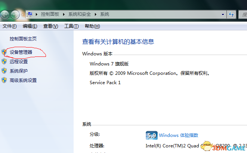Open the 文件(F) menu
Screen dimensions: 247x153
(x=9, y=26)
